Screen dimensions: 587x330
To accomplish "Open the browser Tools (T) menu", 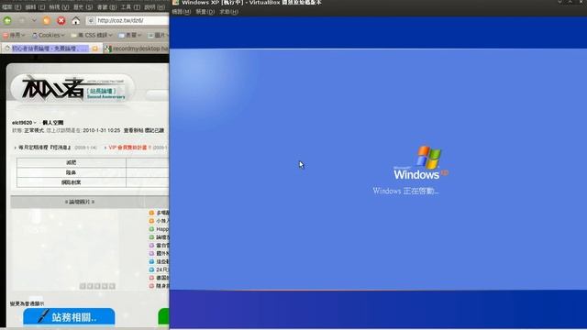I will [x=130, y=7].
